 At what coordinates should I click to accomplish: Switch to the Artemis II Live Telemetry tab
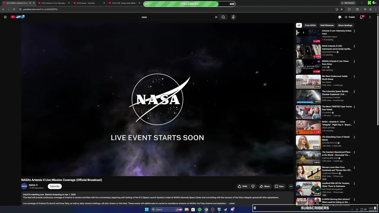[x=53, y=3]
